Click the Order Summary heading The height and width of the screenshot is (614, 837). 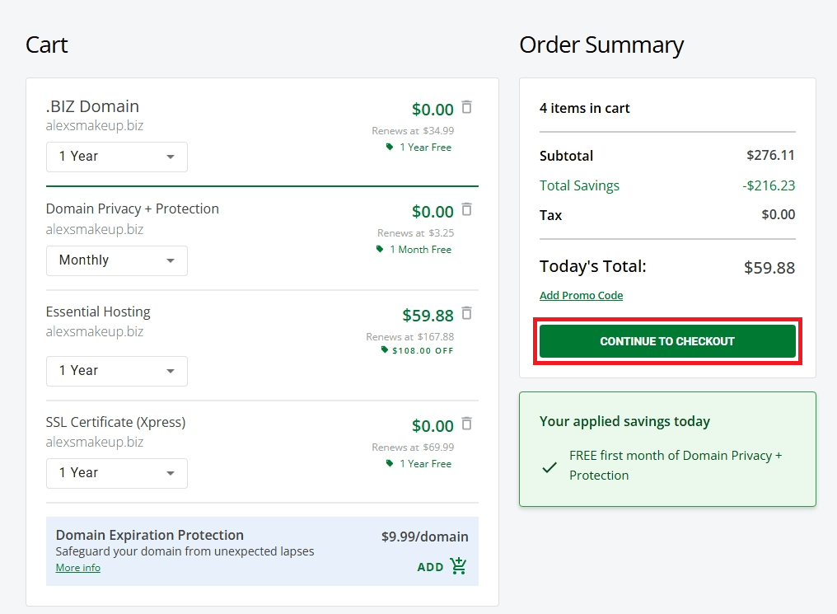pos(601,45)
